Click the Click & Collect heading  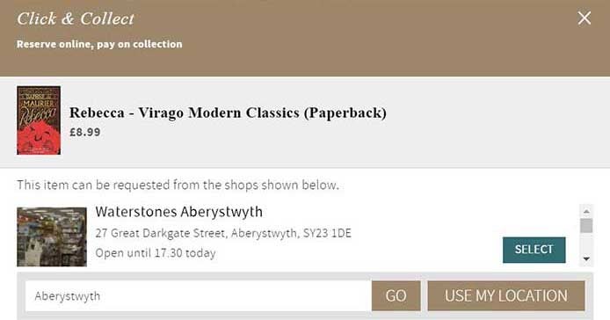click(x=76, y=18)
